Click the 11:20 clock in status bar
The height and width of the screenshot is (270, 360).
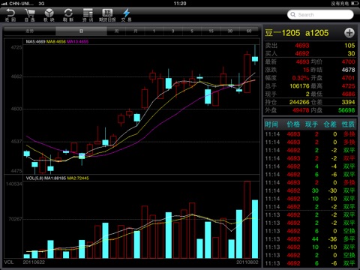click(x=180, y=4)
